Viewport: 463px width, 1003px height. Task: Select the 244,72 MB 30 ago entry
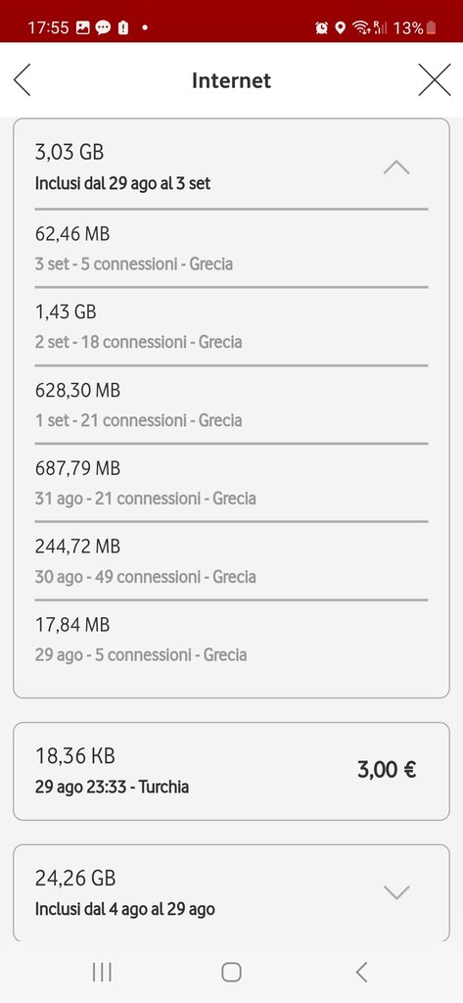pos(231,561)
